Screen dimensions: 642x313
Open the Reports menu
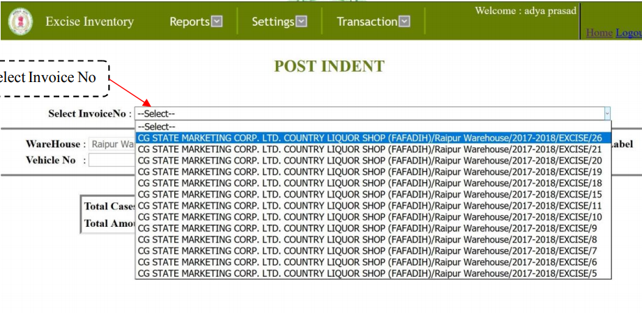pyautogui.click(x=190, y=22)
